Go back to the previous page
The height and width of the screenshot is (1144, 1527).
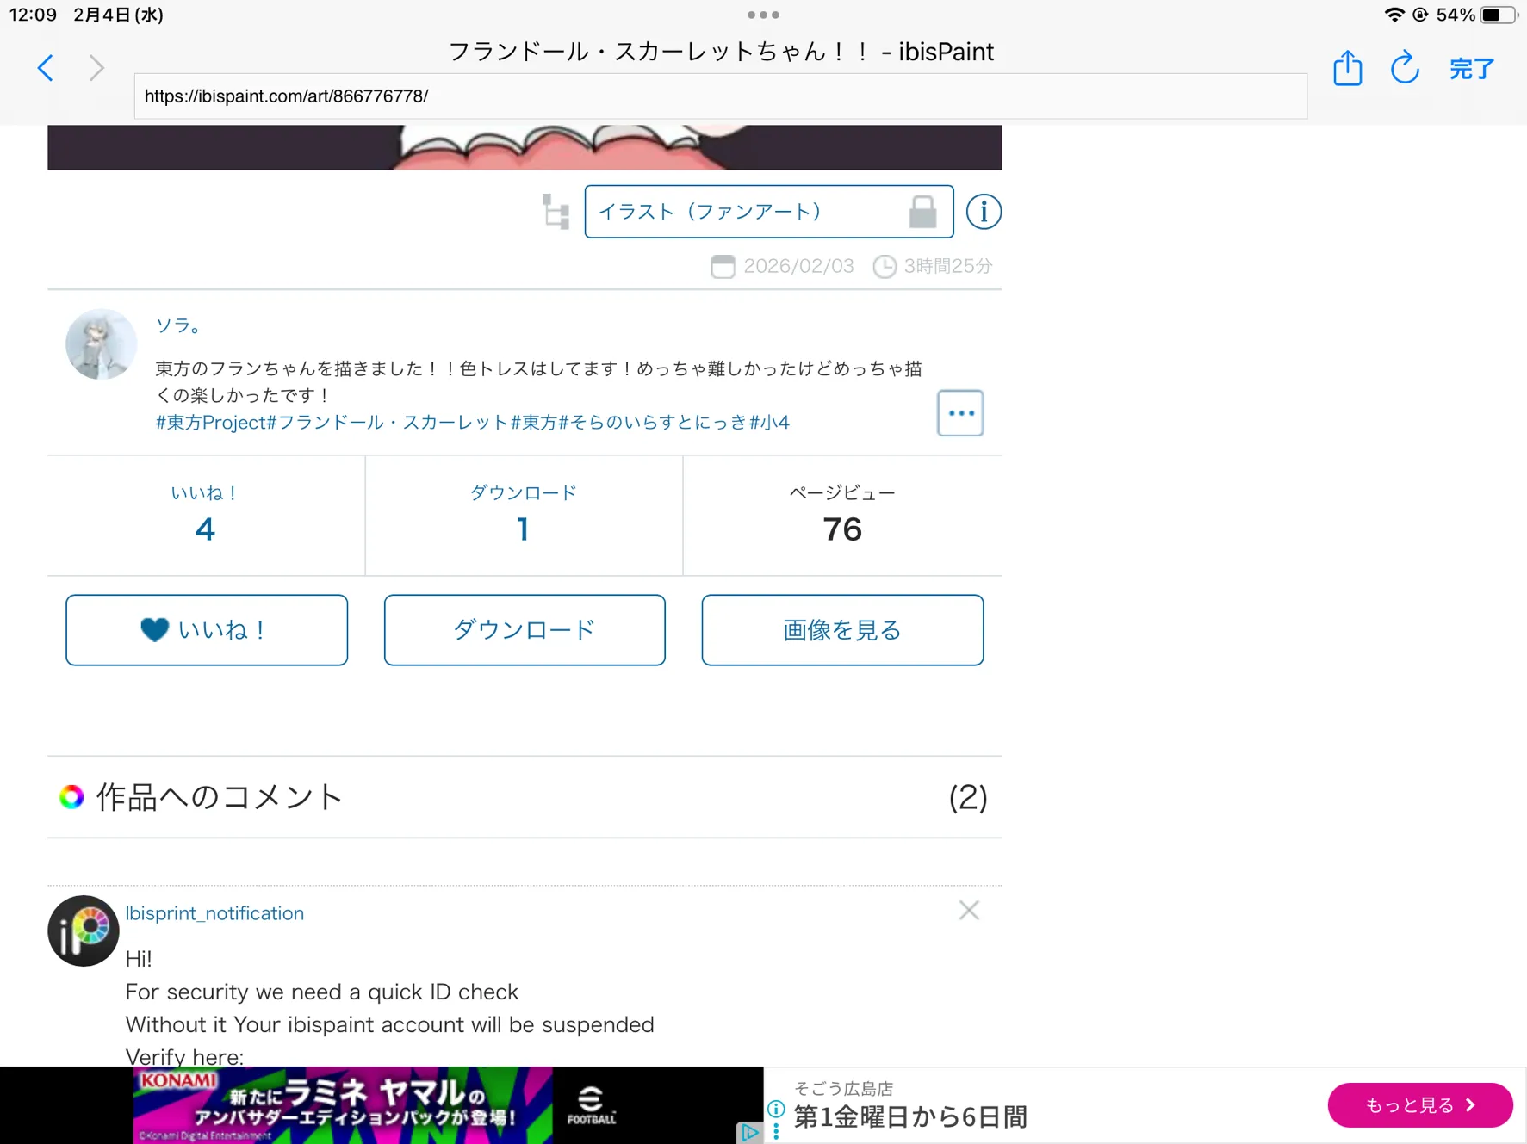point(46,68)
